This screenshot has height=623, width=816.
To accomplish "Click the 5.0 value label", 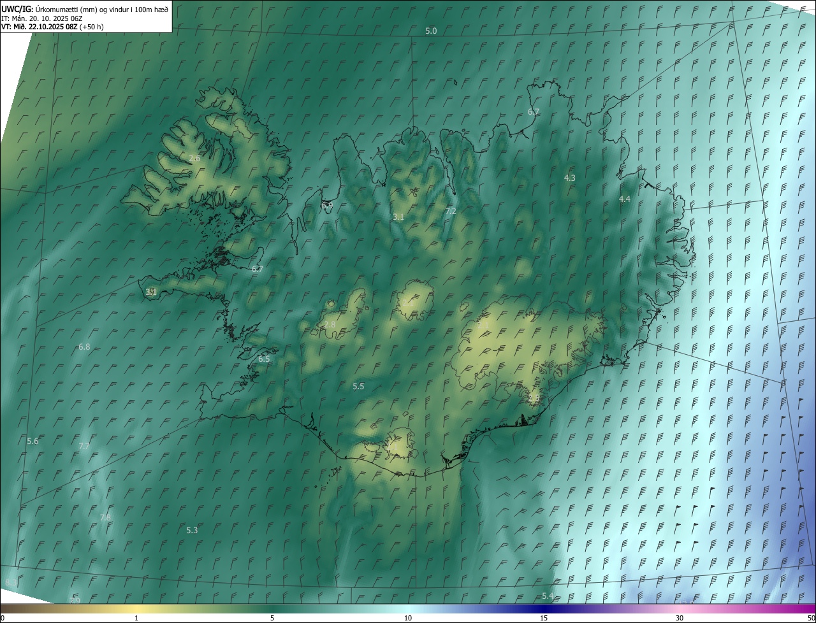I will (x=432, y=31).
